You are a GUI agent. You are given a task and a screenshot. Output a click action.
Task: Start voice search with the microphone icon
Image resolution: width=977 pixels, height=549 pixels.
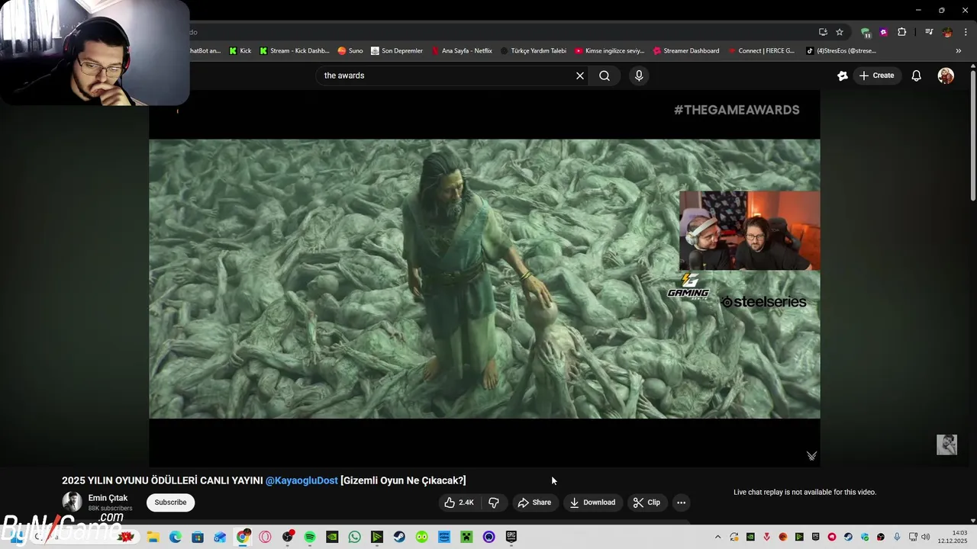click(639, 75)
